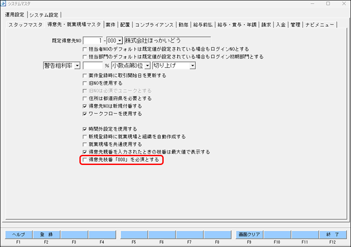Switch to the システム設定 tab
Viewport: 351px width, 247px height.
click(x=44, y=15)
